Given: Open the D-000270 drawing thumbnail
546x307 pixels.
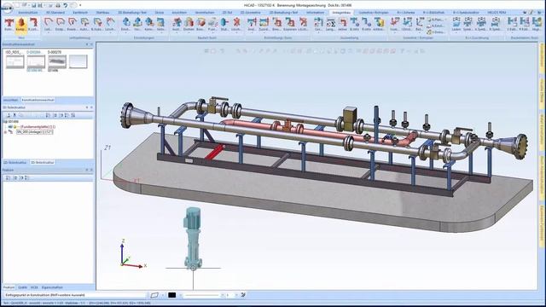Looking at the screenshot, I should click(57, 61).
